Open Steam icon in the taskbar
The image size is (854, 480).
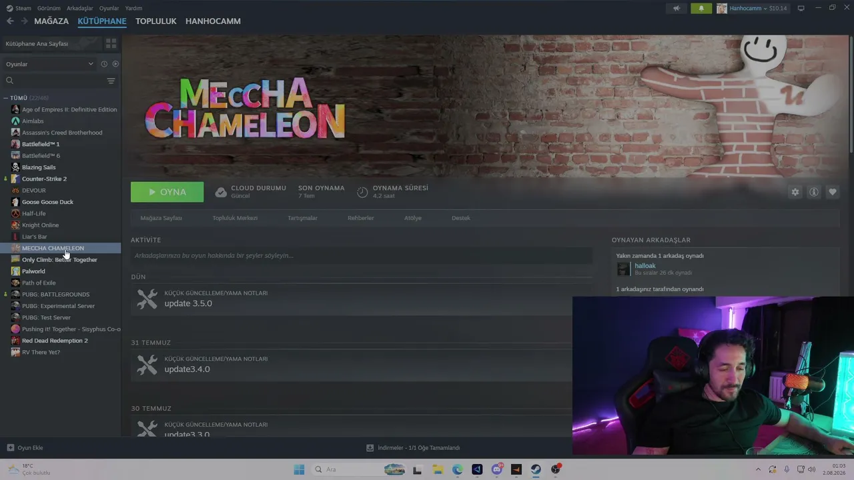(536, 469)
